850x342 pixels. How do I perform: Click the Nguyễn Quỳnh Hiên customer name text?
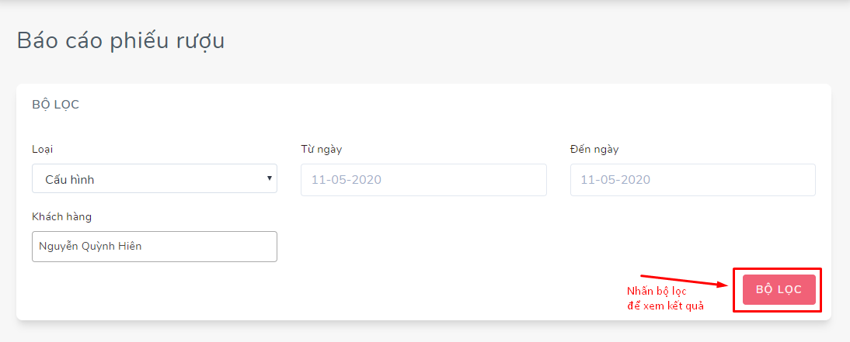point(91,246)
